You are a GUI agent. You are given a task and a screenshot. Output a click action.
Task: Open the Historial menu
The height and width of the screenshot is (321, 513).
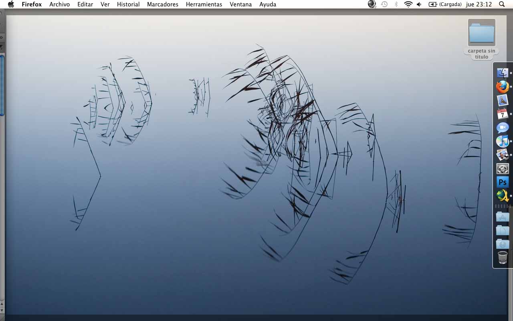point(128,4)
